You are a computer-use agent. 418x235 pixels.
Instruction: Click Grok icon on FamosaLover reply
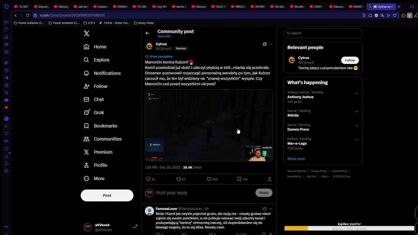265,209
